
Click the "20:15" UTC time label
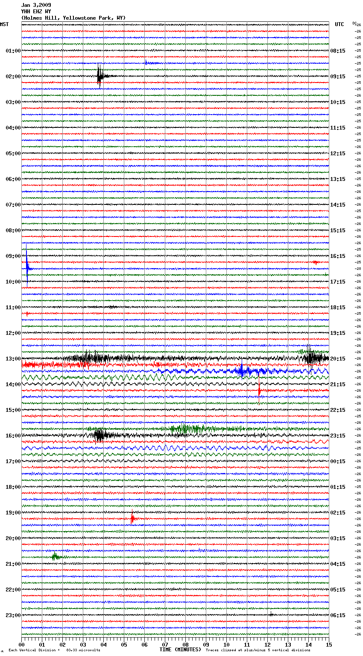338,359
